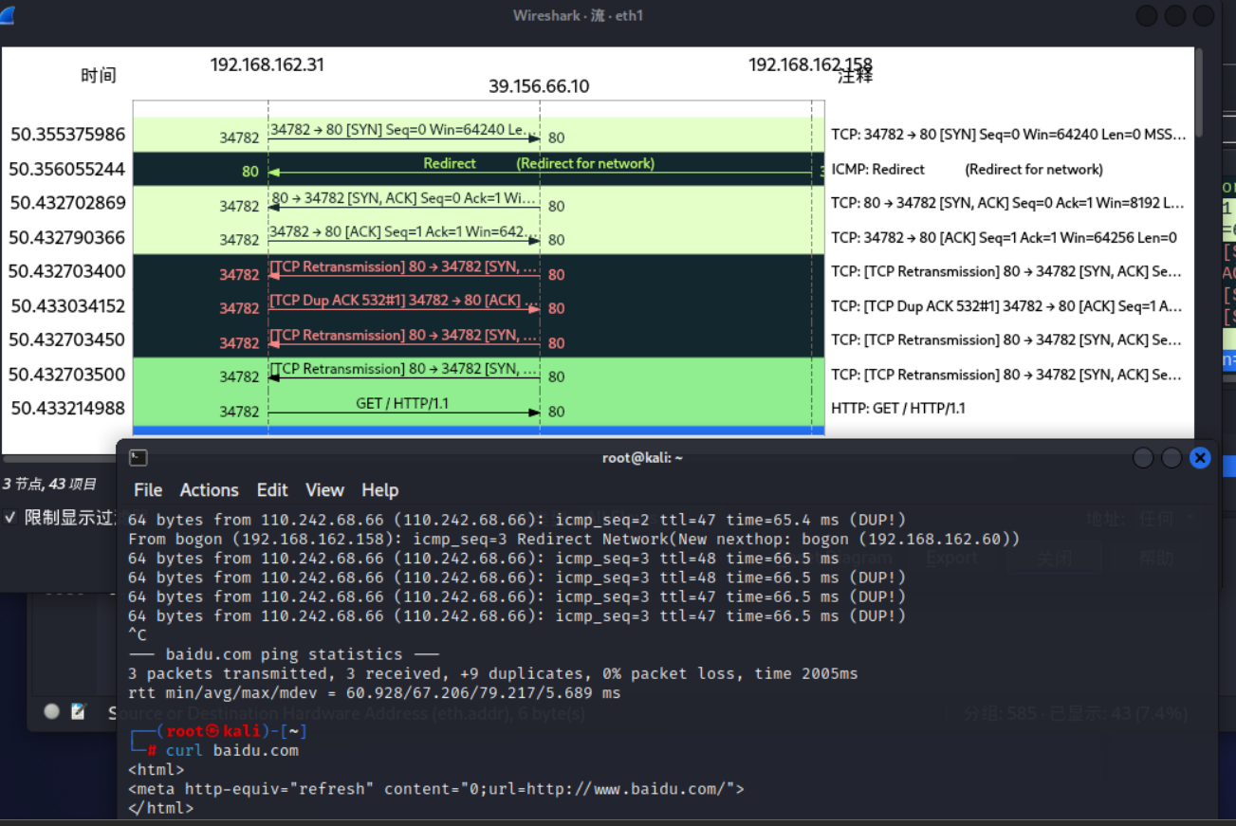Click timestamp 50.432703500
The image size is (1236, 826).
point(67,374)
